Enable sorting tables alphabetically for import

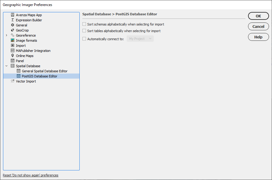pyautogui.click(x=84, y=31)
